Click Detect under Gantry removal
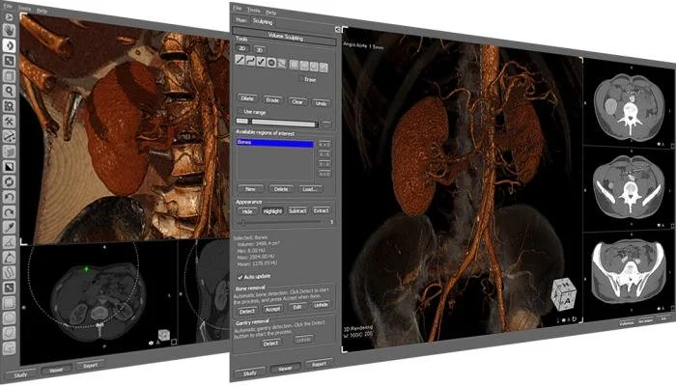676x386 pixels. (x=270, y=344)
